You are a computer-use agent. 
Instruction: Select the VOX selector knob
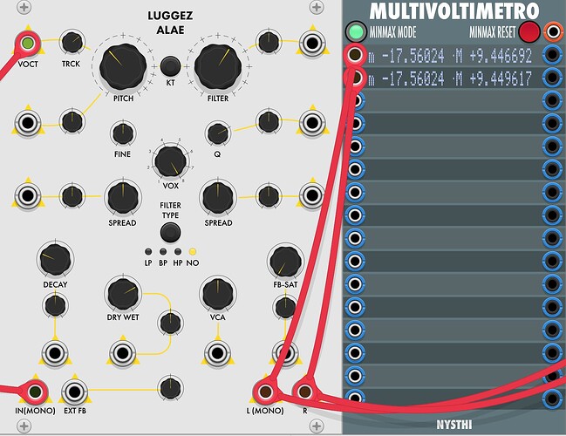click(169, 160)
